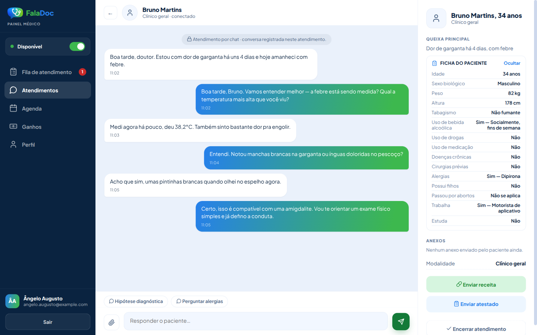Click the Sair logout button
Screen dimensions: 537x335
[x=48, y=322]
